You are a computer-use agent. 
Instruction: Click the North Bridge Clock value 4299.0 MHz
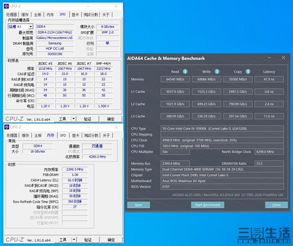pyautogui.click(x=269, y=152)
